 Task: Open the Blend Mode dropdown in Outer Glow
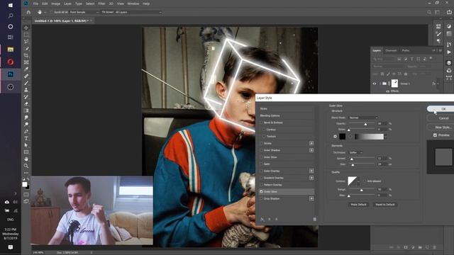click(363, 118)
